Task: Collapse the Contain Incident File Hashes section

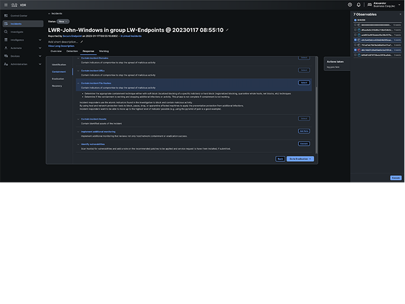Action: click(79, 83)
